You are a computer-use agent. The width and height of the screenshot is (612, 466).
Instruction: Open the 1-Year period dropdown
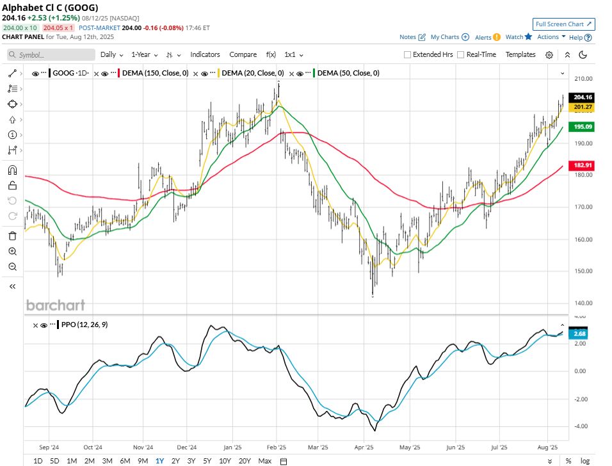145,54
